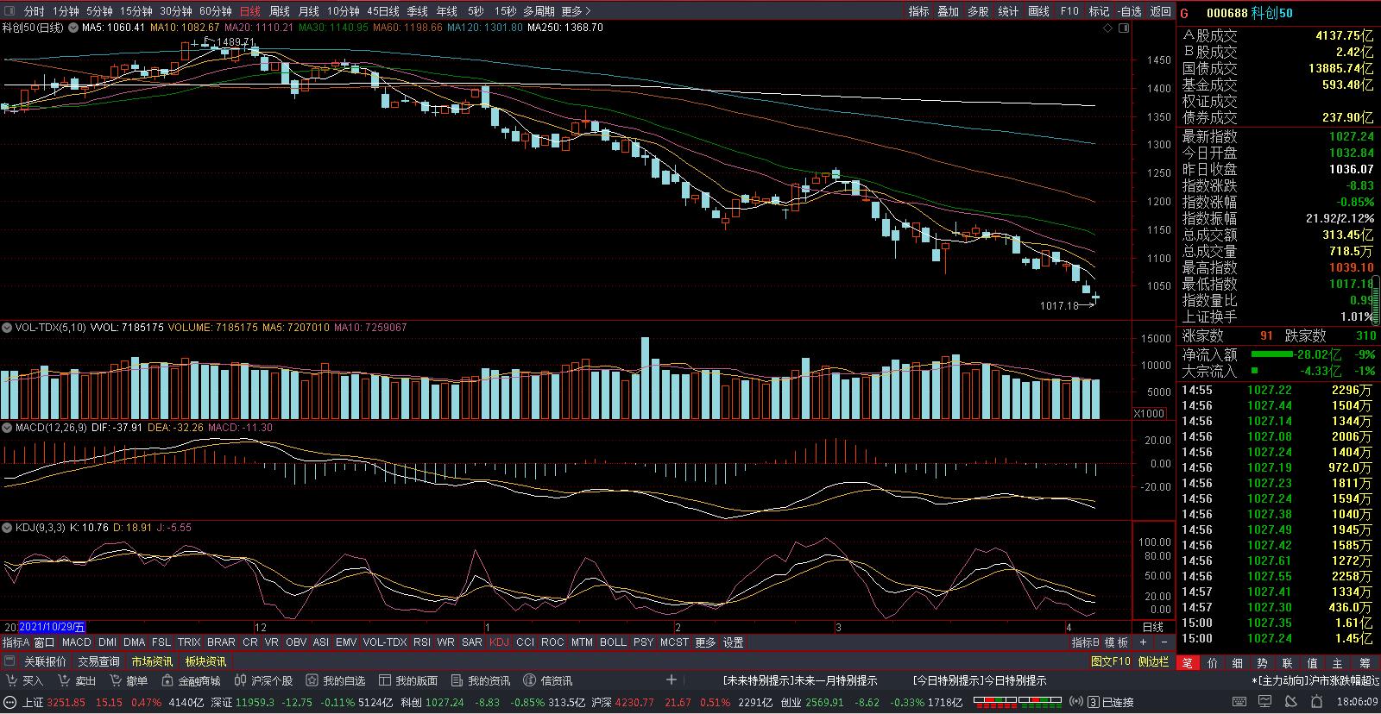Viewport: 1381px width, 714px height.
Task: Select the BOLL indicator tab
Action: (613, 642)
